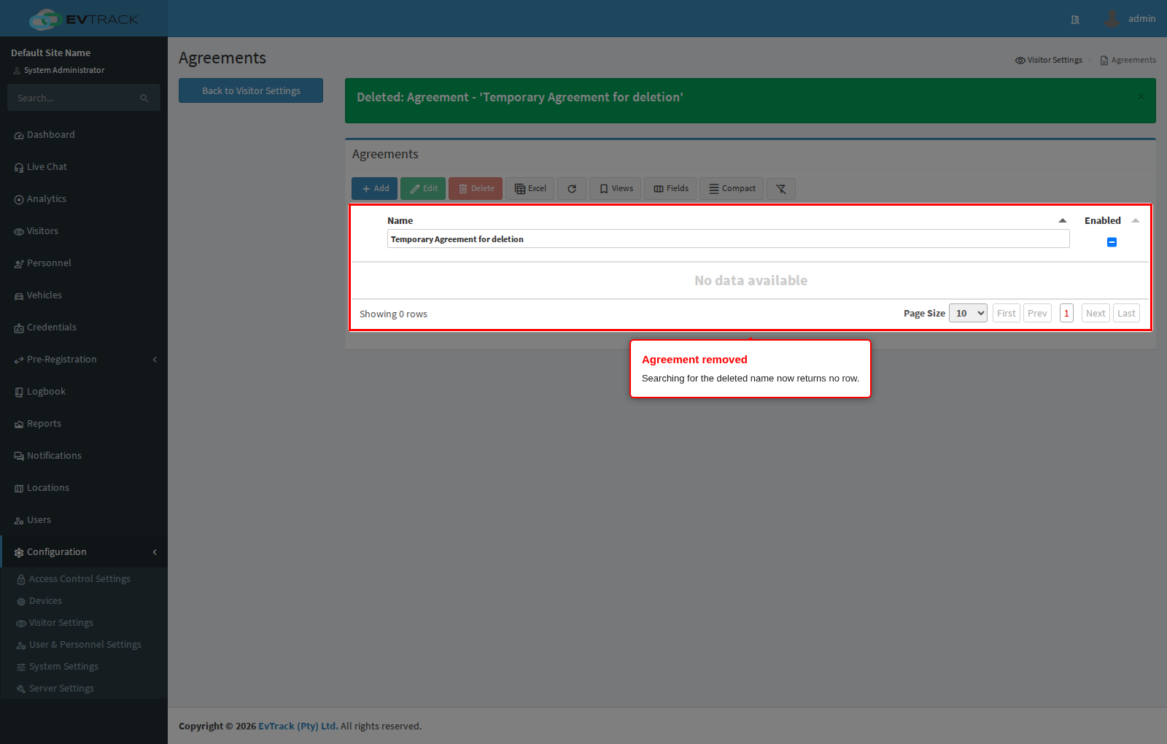Add a new agreement
1167x744 pixels.
[375, 188]
